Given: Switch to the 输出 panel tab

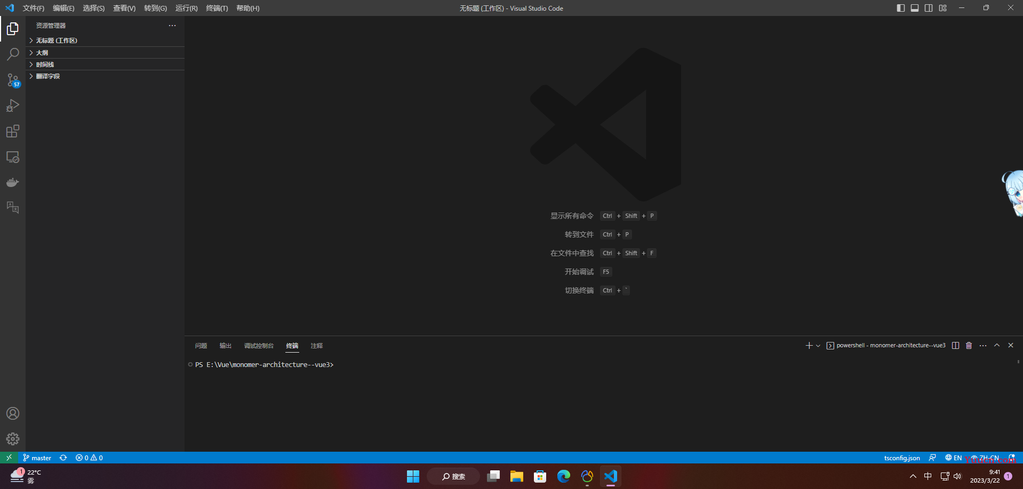Looking at the screenshot, I should [226, 346].
